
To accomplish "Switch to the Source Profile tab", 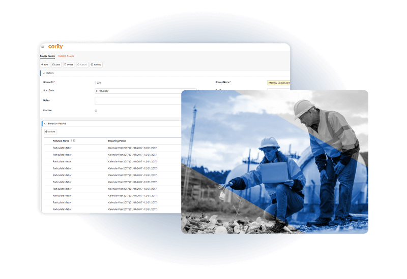I will pos(47,56).
